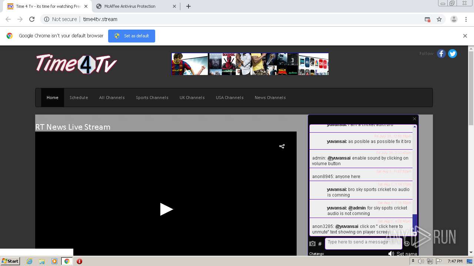Open the UK Channels menu

pos(192,98)
